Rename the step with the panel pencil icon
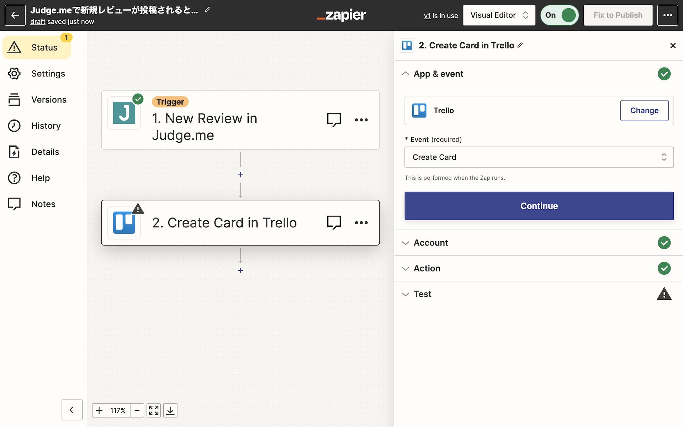 coord(520,45)
